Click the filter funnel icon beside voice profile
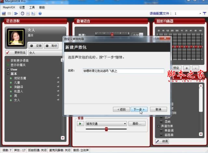This screenshot has height=153, width=208. click(x=204, y=13)
